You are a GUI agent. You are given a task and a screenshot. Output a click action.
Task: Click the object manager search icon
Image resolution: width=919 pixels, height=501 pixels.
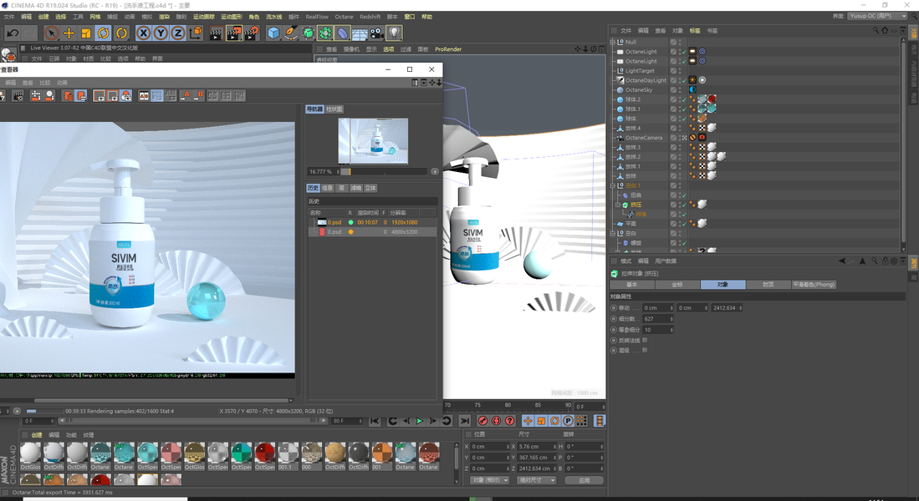(876, 30)
